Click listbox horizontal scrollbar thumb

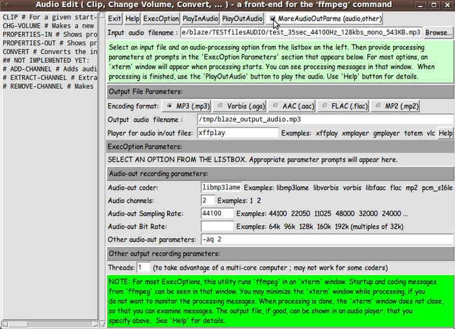pos(17,324)
